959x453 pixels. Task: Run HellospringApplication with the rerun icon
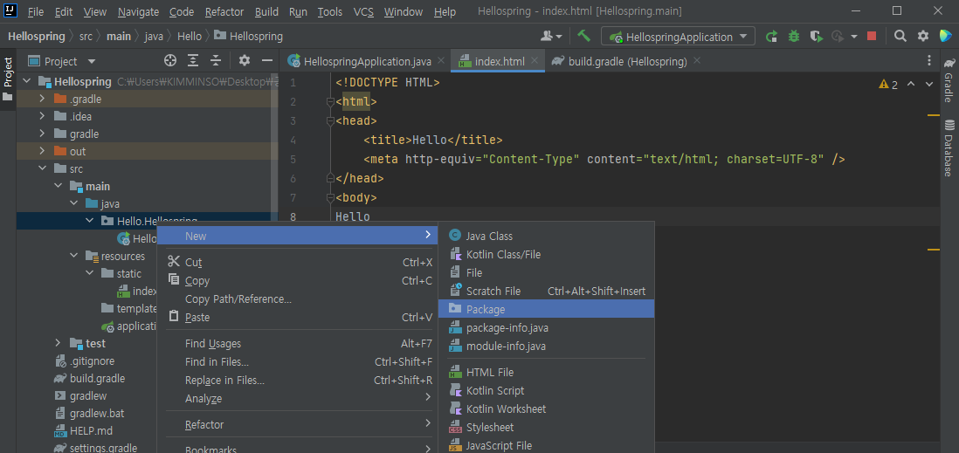point(772,37)
